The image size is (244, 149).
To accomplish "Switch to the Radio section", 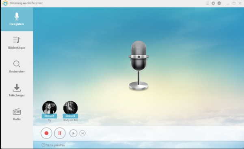I will (17, 114).
